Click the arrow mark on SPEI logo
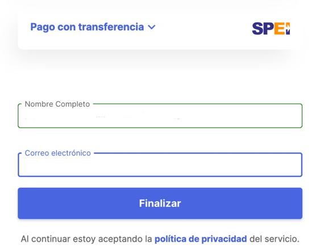316x249 pixels. click(288, 28)
